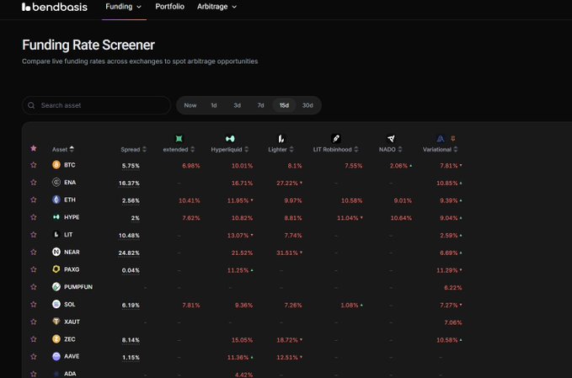Click ETH Hyperliquid rate 11.95%
This screenshot has height=378, width=572.
[x=238, y=200]
